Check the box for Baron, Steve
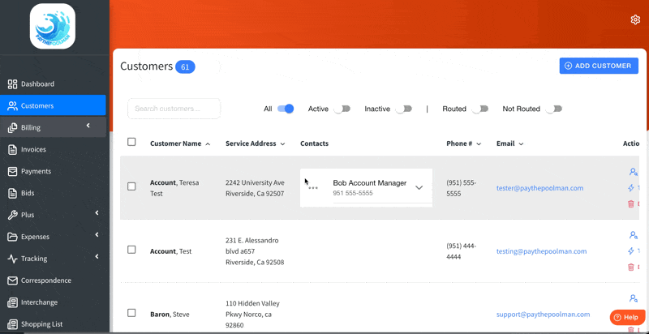 131,313
